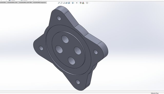The image size is (164, 94).
Task: Click the Zoom to Fit magnifier icon
Action: click(59, 3)
